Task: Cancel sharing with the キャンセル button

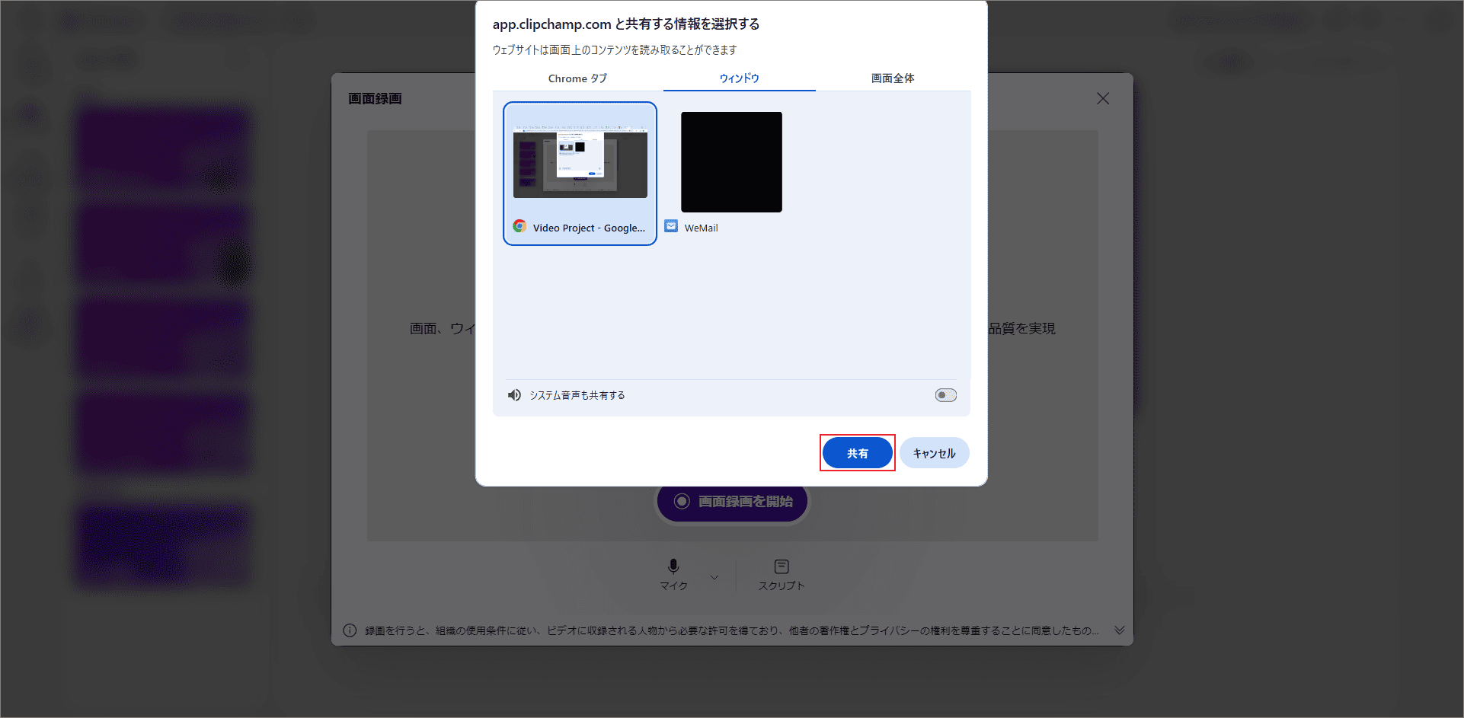Action: point(934,452)
